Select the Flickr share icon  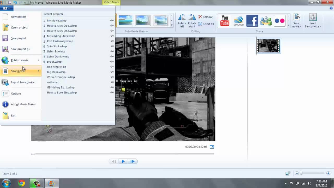pos(279,21)
